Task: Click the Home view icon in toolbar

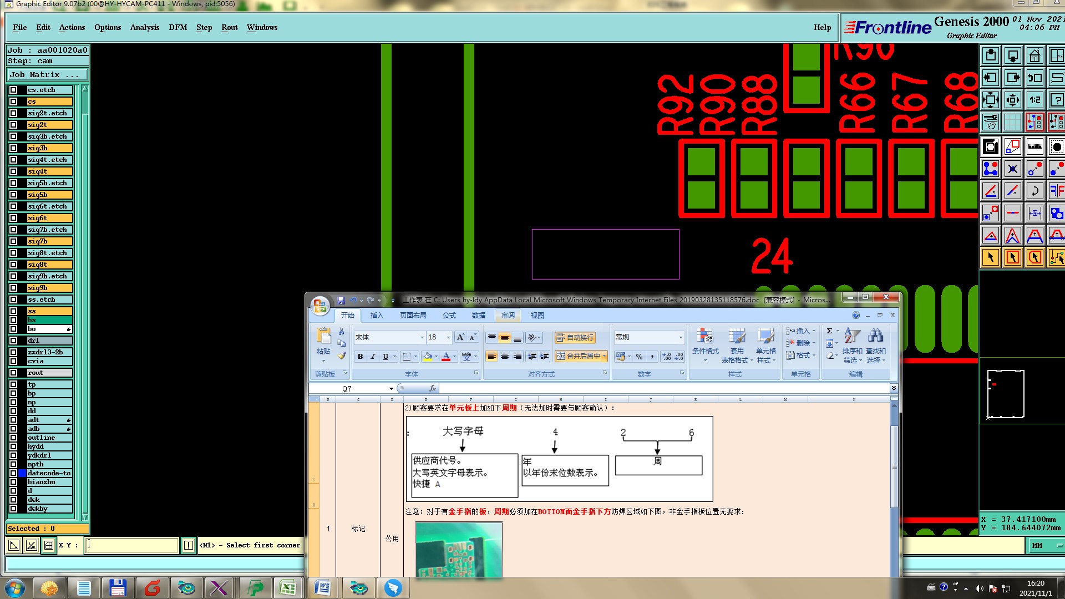Action: click(x=1034, y=56)
